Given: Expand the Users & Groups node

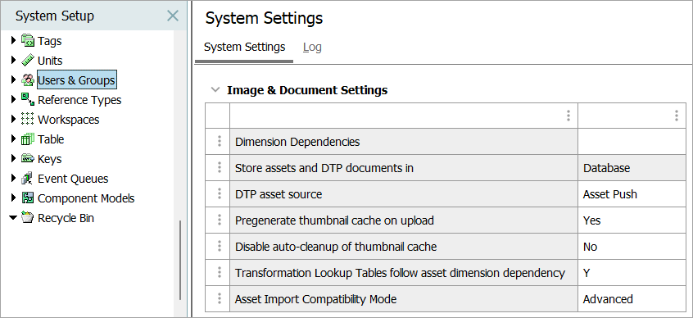Looking at the screenshot, I should click(x=13, y=80).
